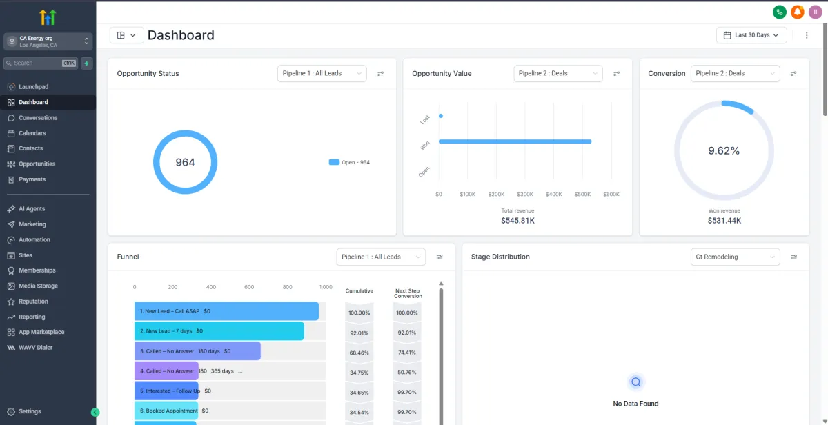Click the green quick-action lightning button
The image size is (828, 425).
tap(86, 63)
